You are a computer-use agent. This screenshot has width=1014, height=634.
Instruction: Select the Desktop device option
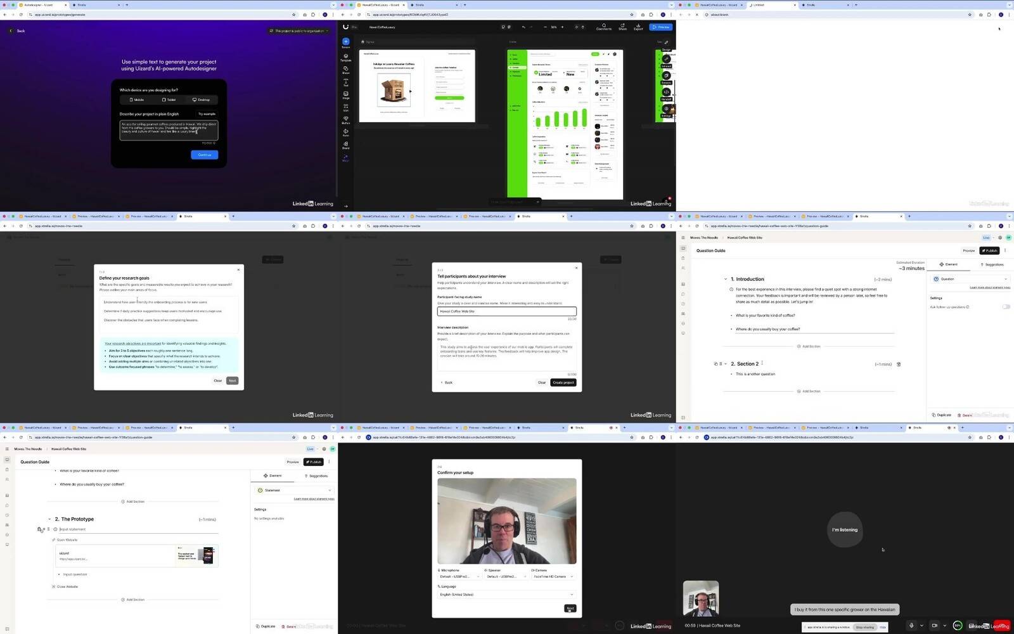click(202, 100)
